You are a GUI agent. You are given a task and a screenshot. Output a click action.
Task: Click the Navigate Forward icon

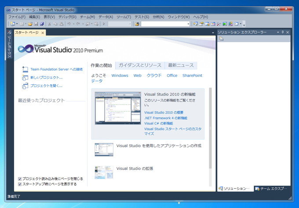tap(96, 24)
